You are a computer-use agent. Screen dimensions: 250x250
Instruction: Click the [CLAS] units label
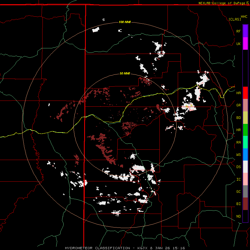(x=235, y=19)
